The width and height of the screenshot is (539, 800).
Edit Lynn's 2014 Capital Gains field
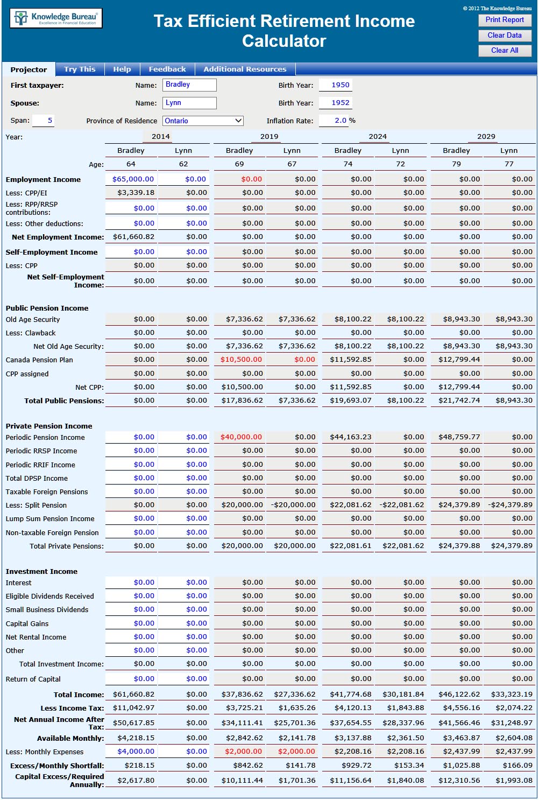[x=184, y=623]
